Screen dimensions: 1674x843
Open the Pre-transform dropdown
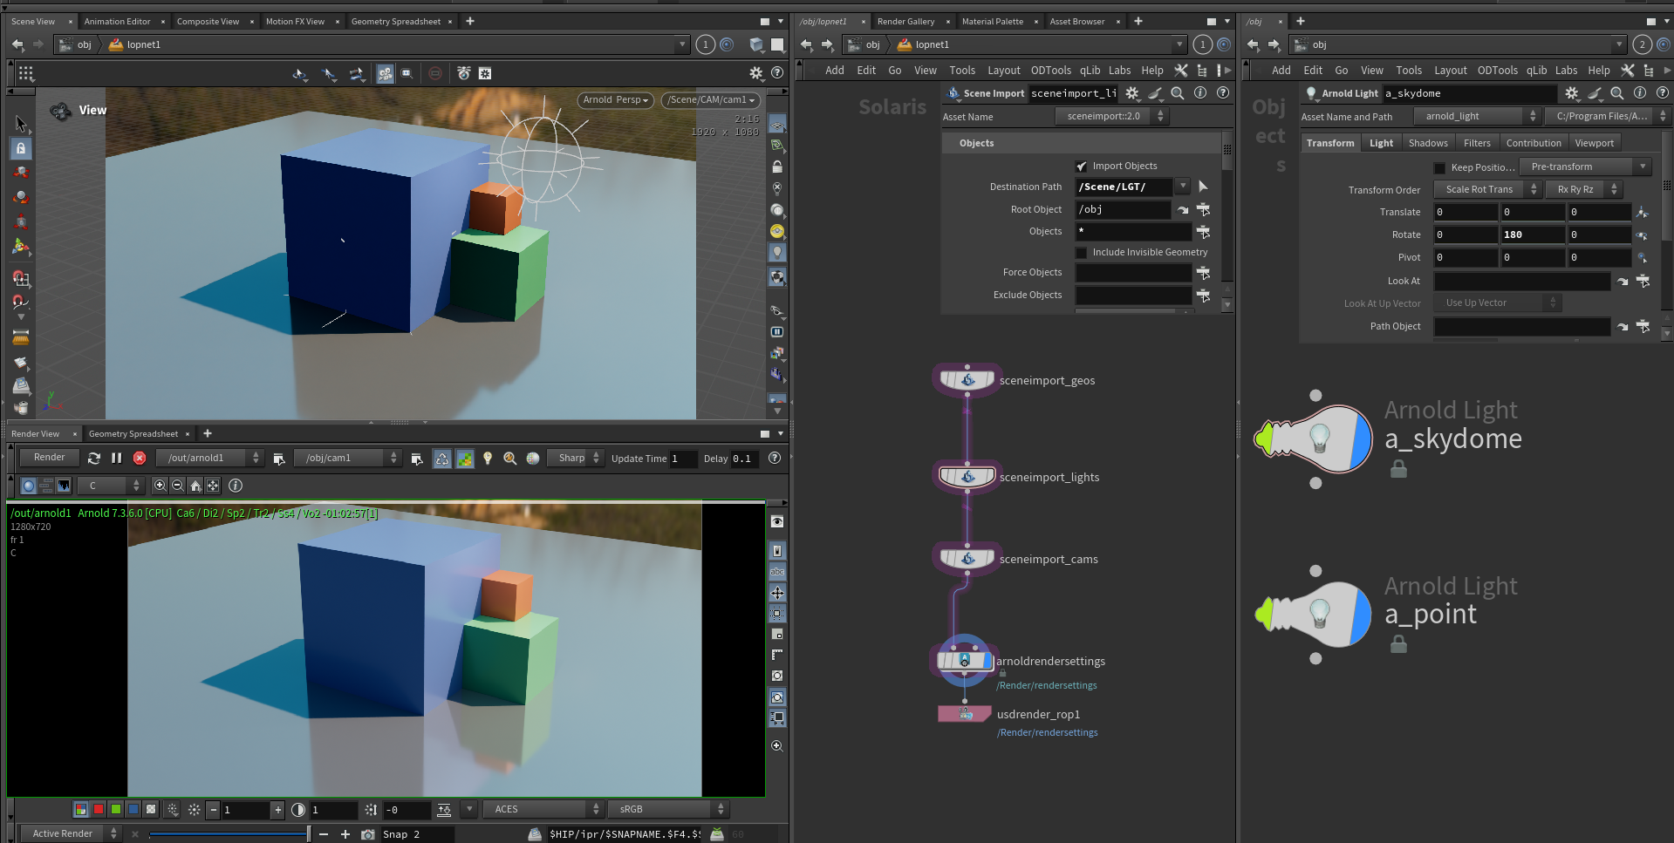[1585, 167]
